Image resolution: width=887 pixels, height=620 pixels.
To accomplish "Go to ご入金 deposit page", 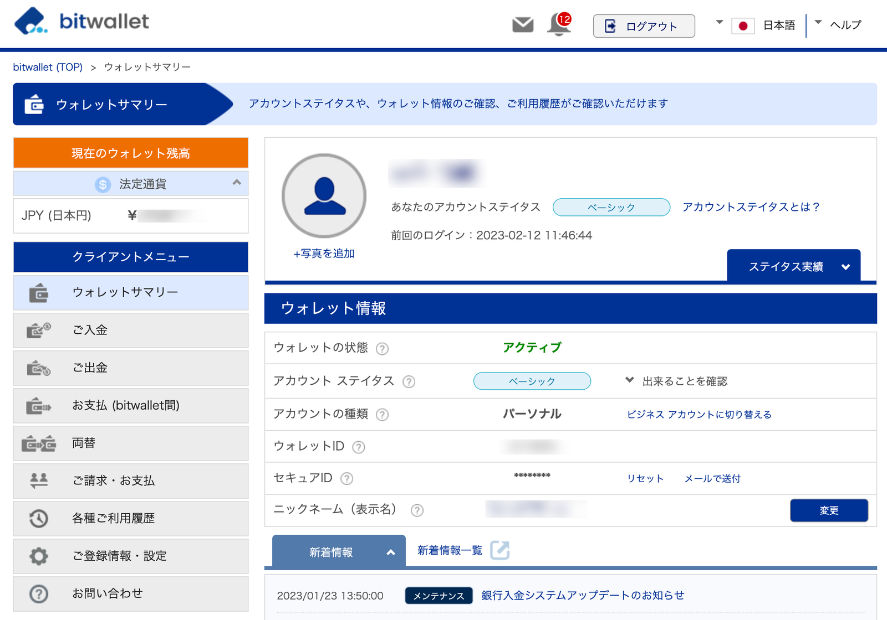I will coord(131,330).
